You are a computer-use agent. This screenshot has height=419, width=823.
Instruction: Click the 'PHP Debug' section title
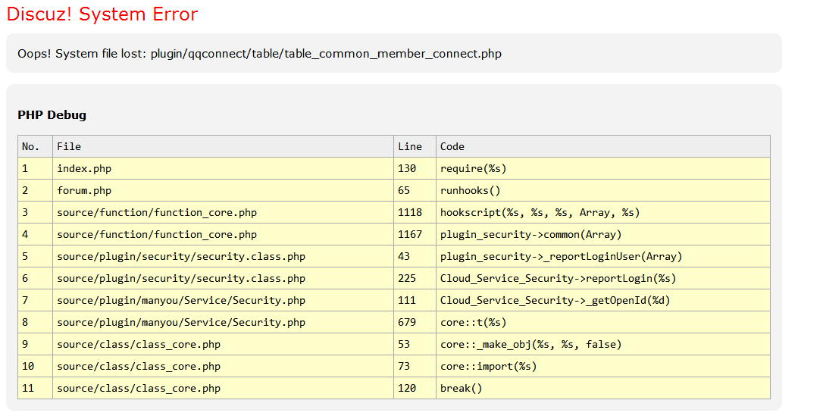pyautogui.click(x=52, y=115)
